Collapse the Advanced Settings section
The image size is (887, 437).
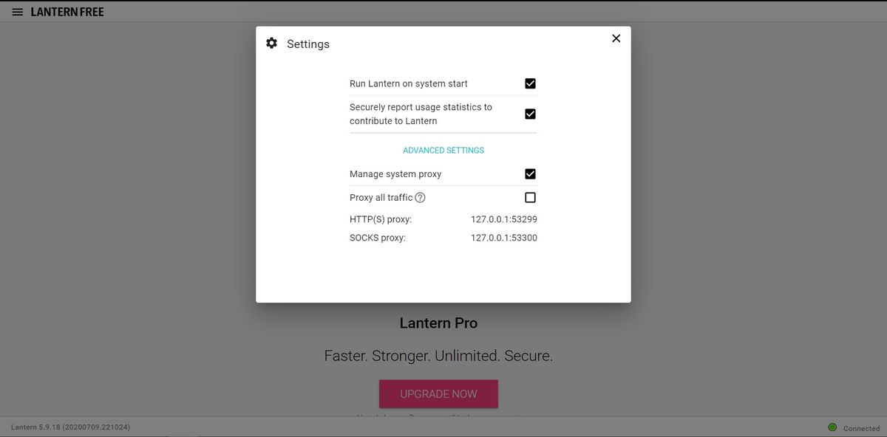(443, 151)
